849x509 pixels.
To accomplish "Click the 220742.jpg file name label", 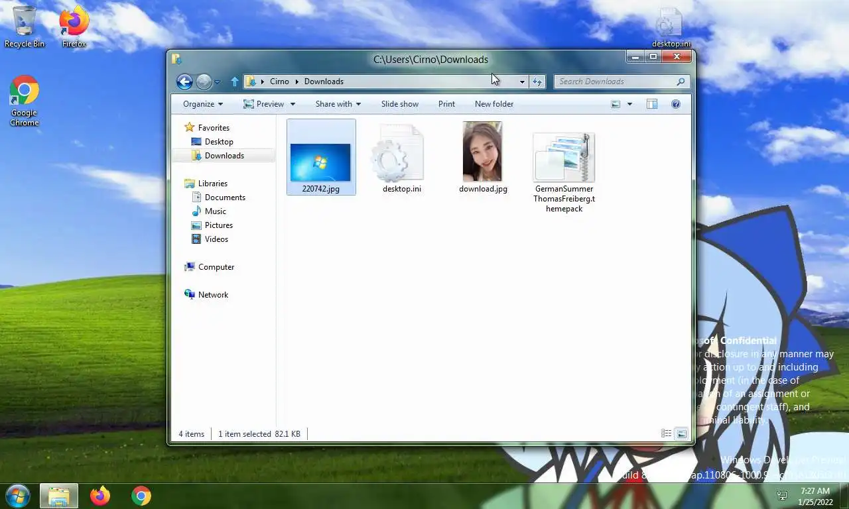I will [x=320, y=189].
